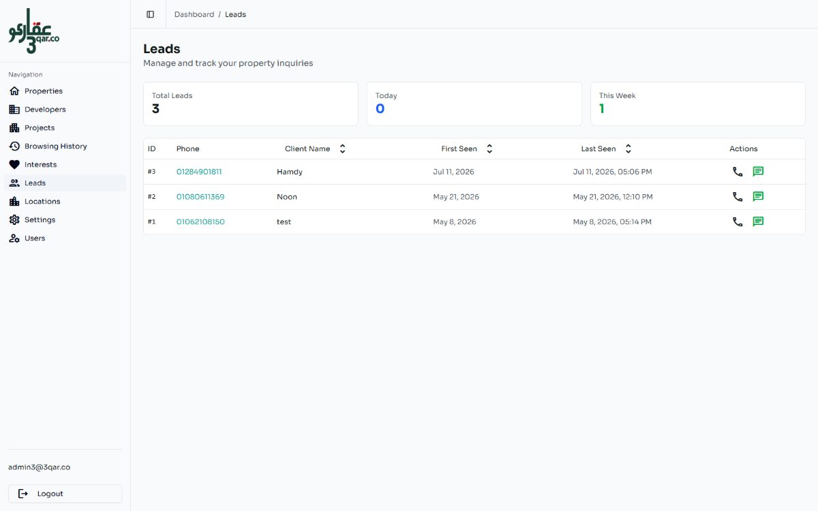The image size is (818, 511).
Task: Click First Seen date May 8, 2026
Action: pyautogui.click(x=455, y=221)
